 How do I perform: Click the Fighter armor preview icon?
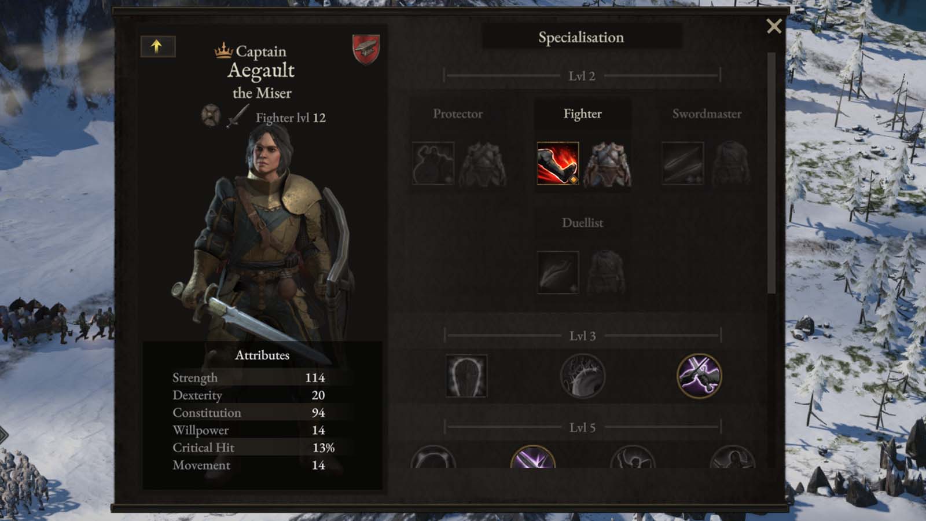(607, 164)
